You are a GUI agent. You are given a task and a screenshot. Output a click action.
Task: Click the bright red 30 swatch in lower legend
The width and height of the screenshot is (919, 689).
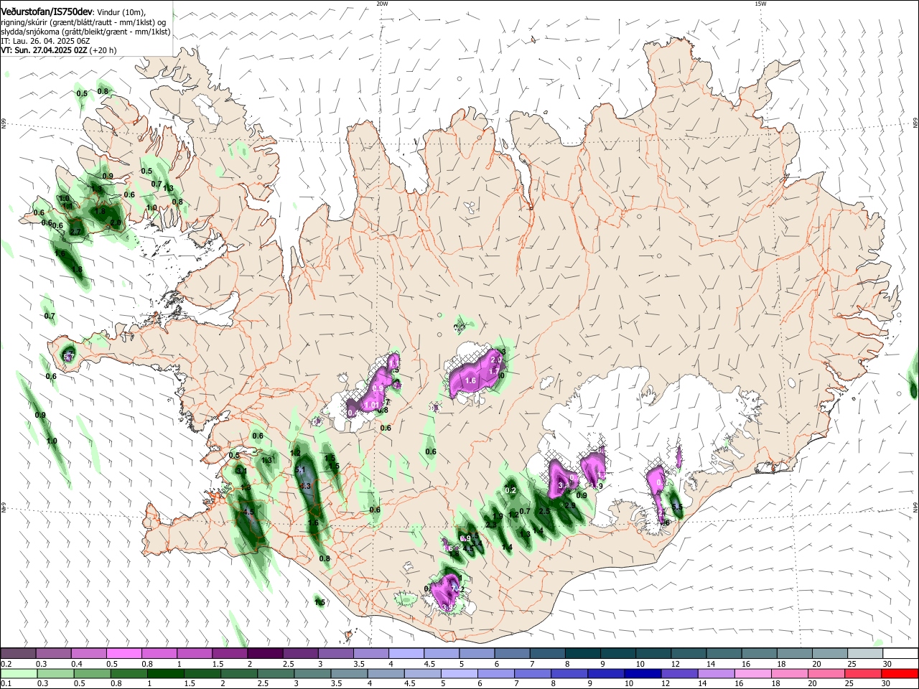click(x=900, y=673)
